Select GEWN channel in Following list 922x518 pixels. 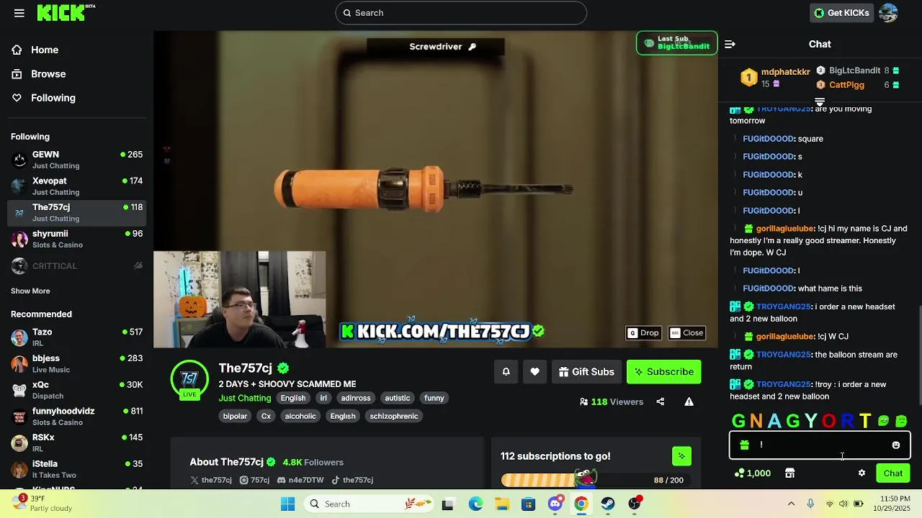[77, 160]
